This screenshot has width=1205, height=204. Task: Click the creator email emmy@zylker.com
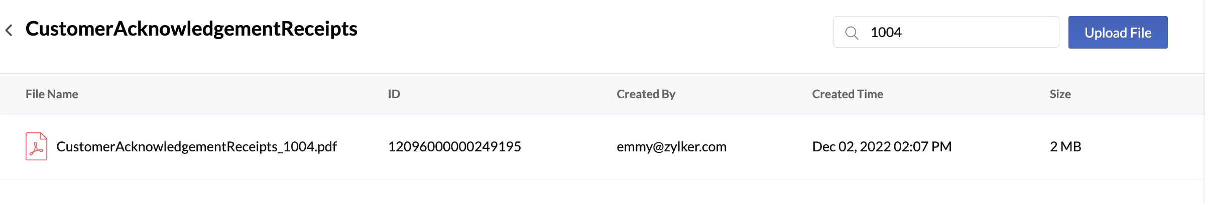[671, 147]
